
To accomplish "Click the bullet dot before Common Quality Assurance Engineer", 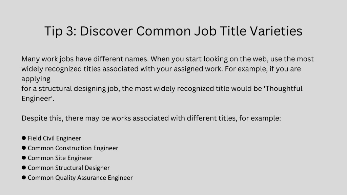I will (24, 177).
